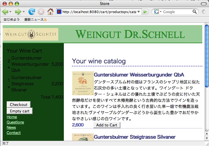
Task: Open the address bar URL history dropdown
Action: (139, 12)
